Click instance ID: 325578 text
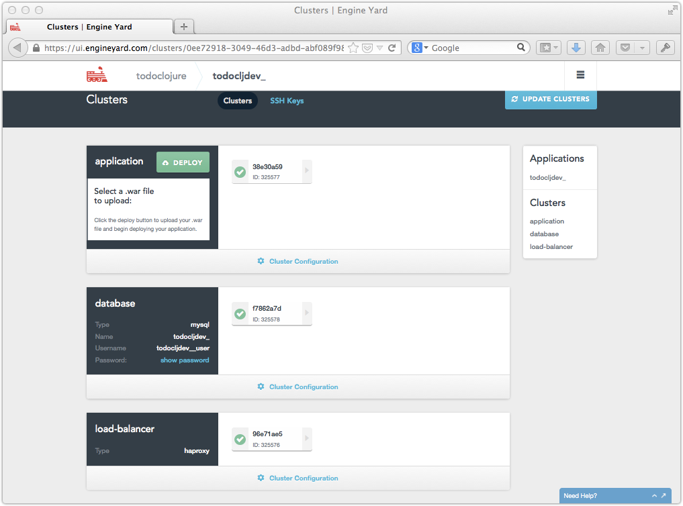This screenshot has height=506, width=683. point(266,319)
